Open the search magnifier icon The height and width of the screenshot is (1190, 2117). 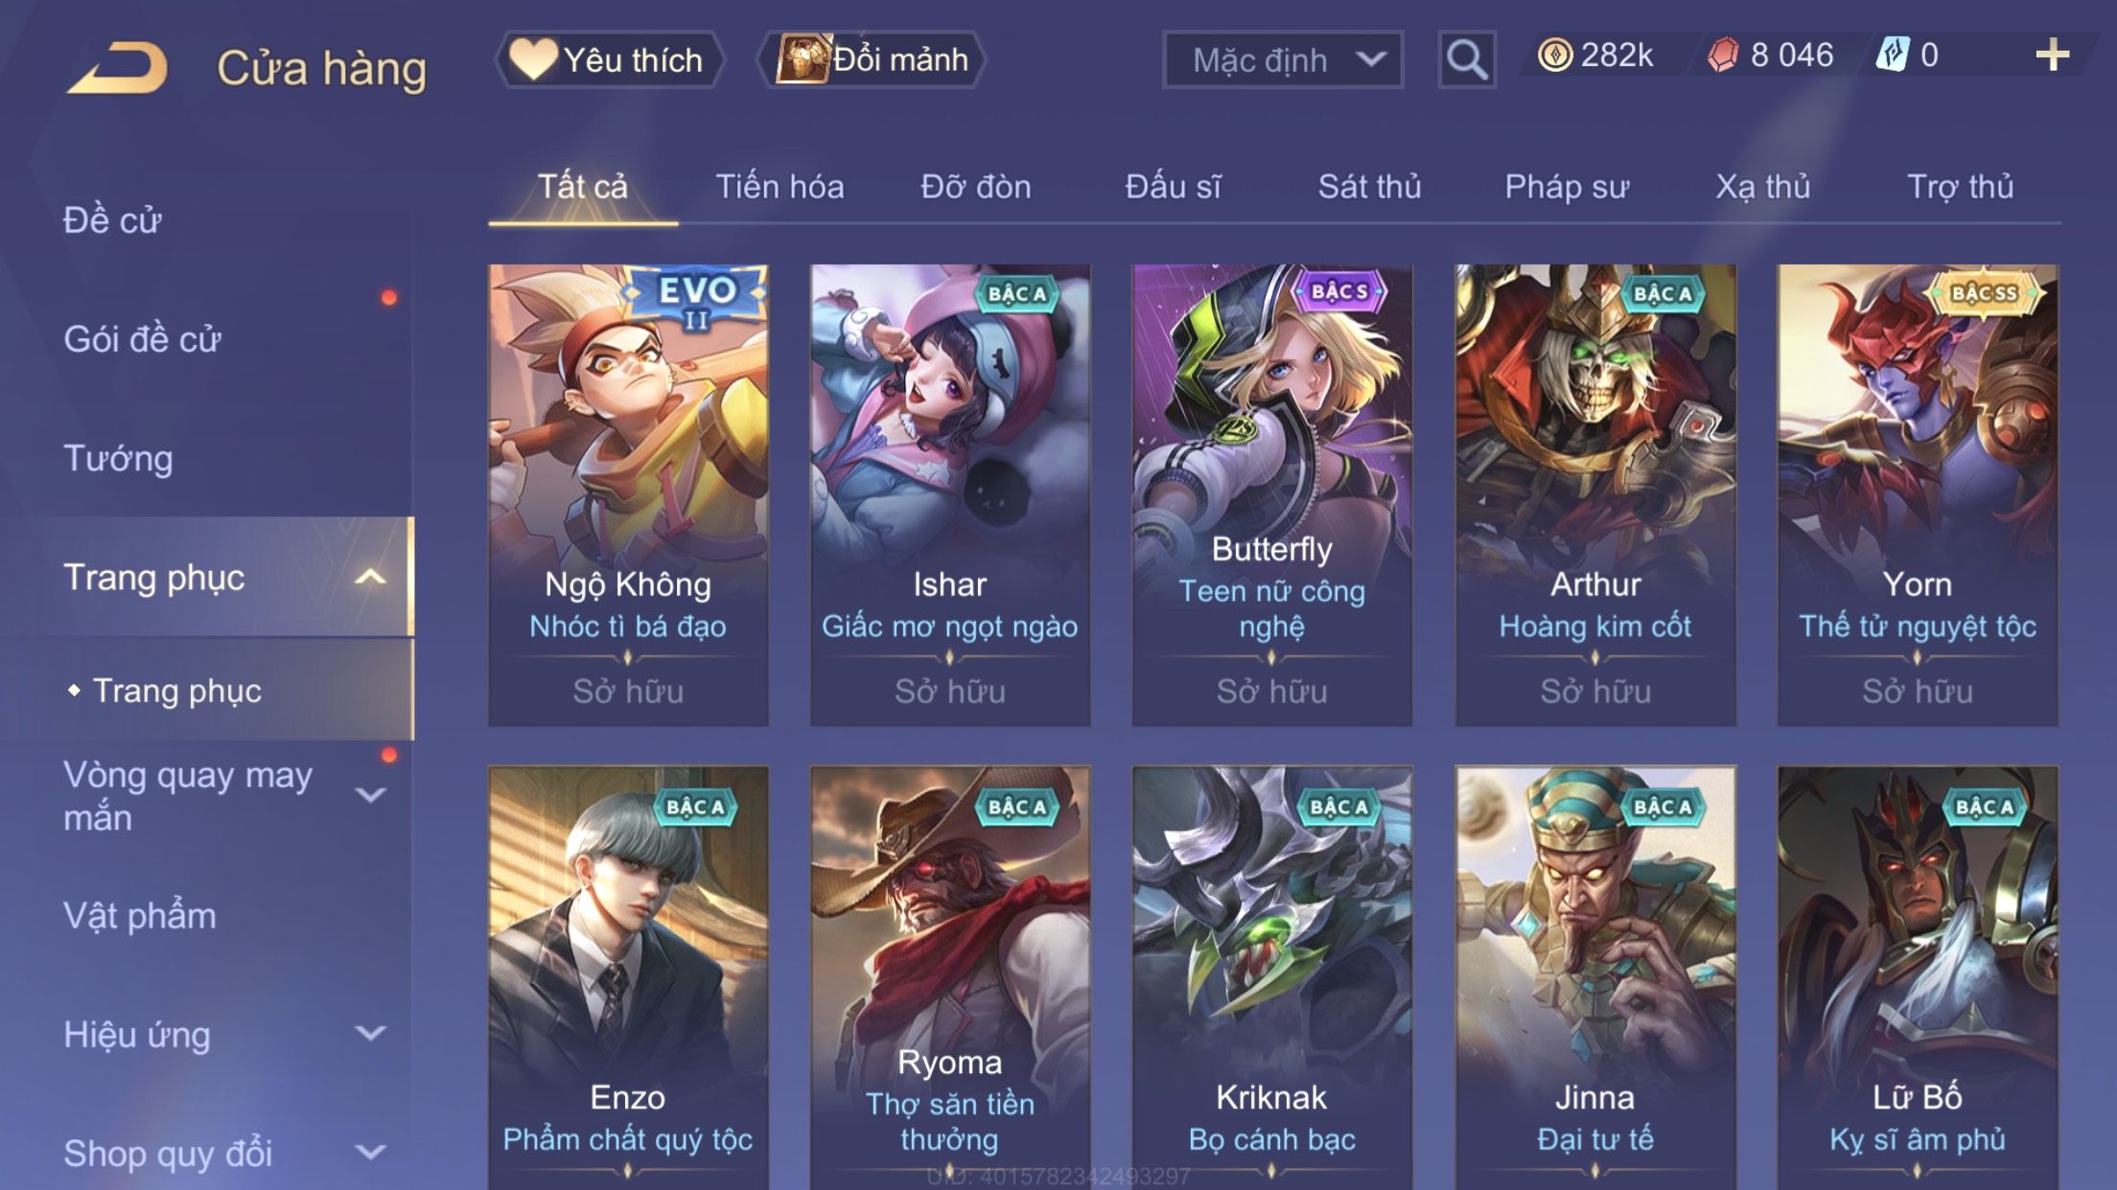click(x=1466, y=59)
